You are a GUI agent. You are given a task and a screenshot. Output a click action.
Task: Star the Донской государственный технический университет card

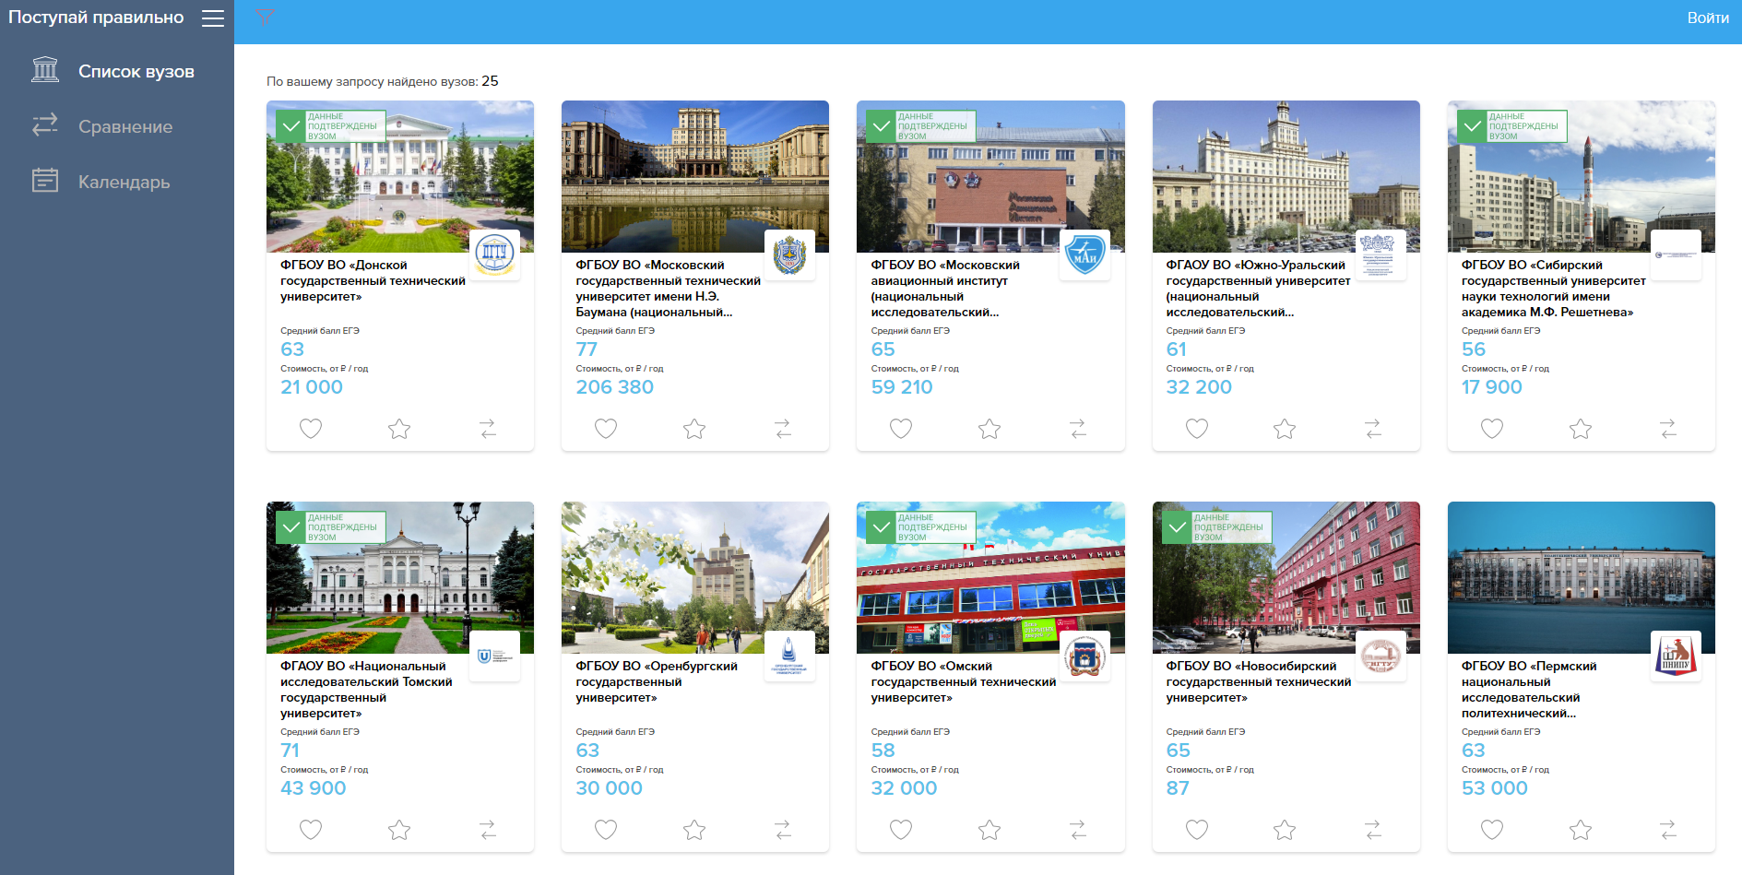tap(399, 429)
